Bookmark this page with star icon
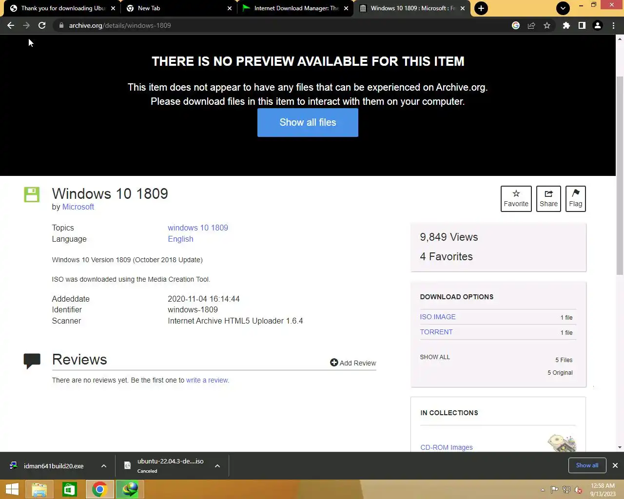Viewport: 624px width, 499px height. (547, 25)
